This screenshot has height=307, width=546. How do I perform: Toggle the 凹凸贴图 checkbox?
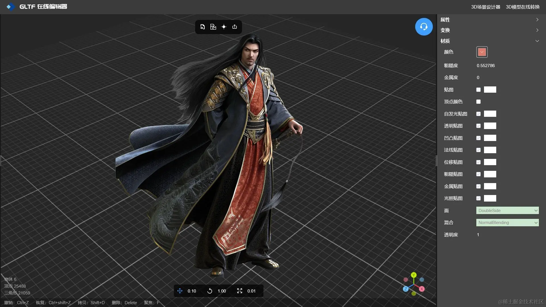pyautogui.click(x=478, y=138)
